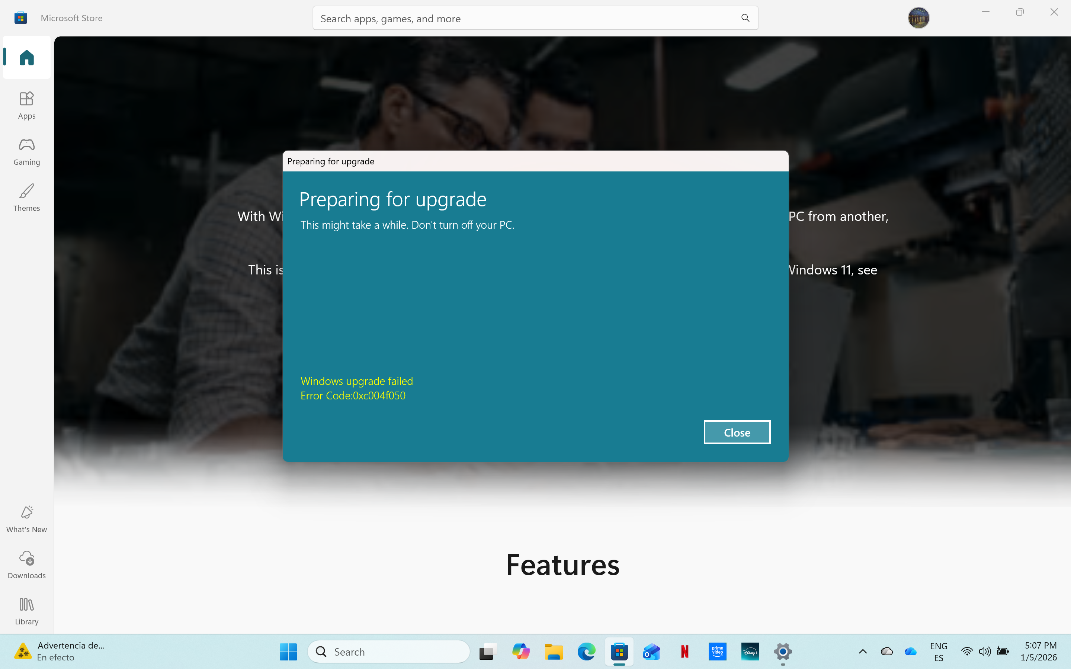1071x669 pixels.
Task: Close the Windows upgrade failed dialog
Action: [x=737, y=432]
